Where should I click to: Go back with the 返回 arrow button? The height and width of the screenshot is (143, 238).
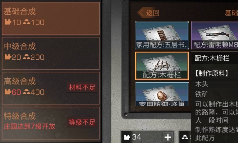(x=148, y=13)
